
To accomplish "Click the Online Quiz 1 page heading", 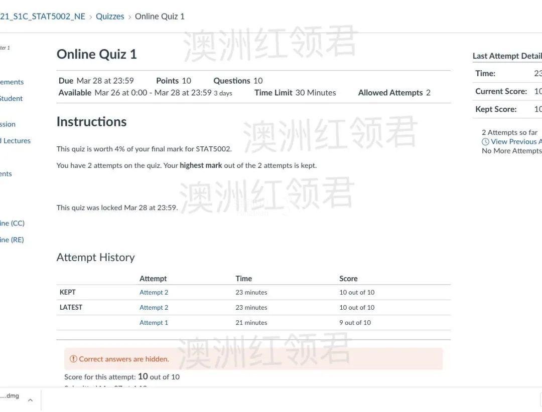I will point(96,54).
